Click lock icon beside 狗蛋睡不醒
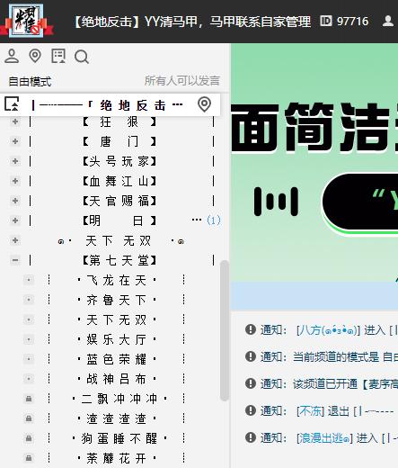Viewport: 398px width, 468px height. [29, 438]
